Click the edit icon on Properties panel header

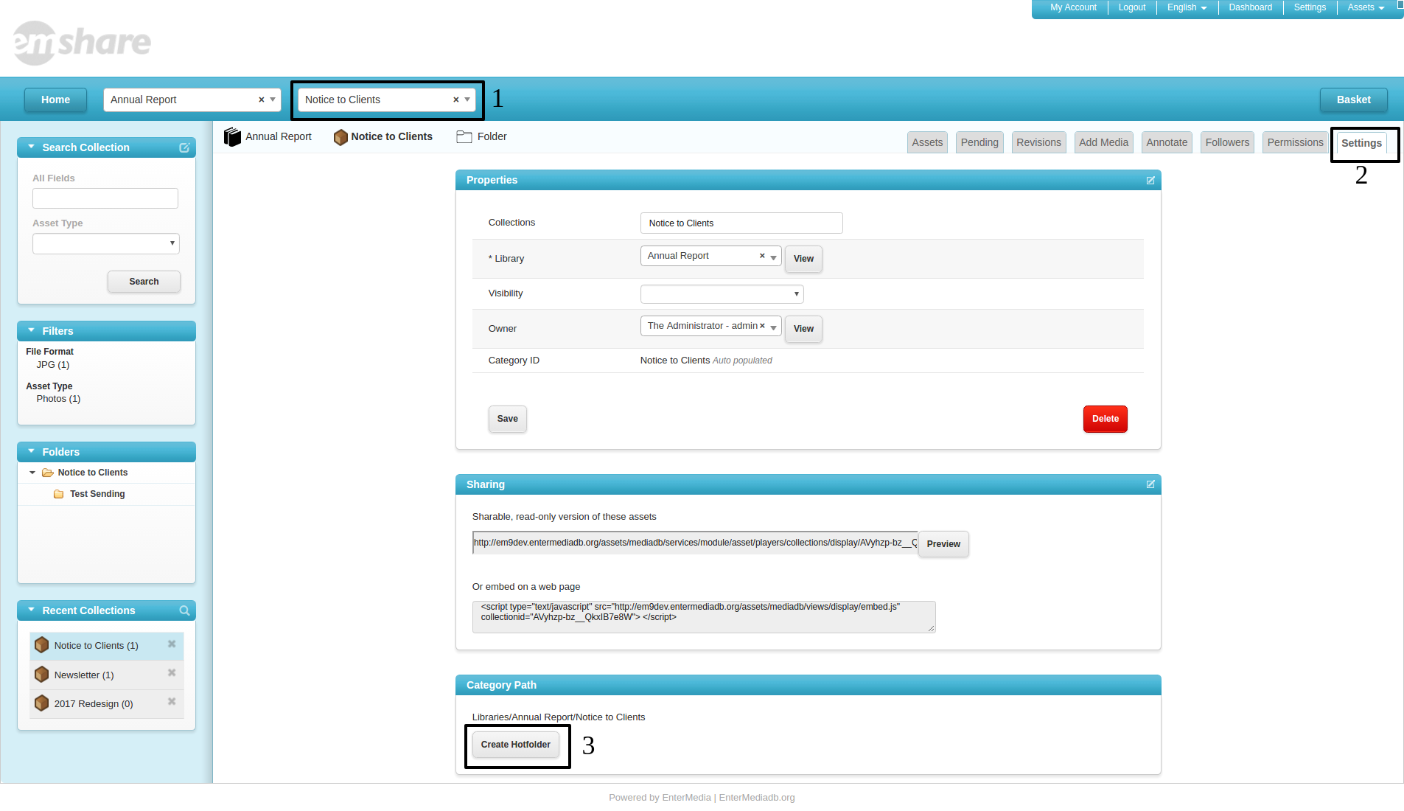(1150, 181)
